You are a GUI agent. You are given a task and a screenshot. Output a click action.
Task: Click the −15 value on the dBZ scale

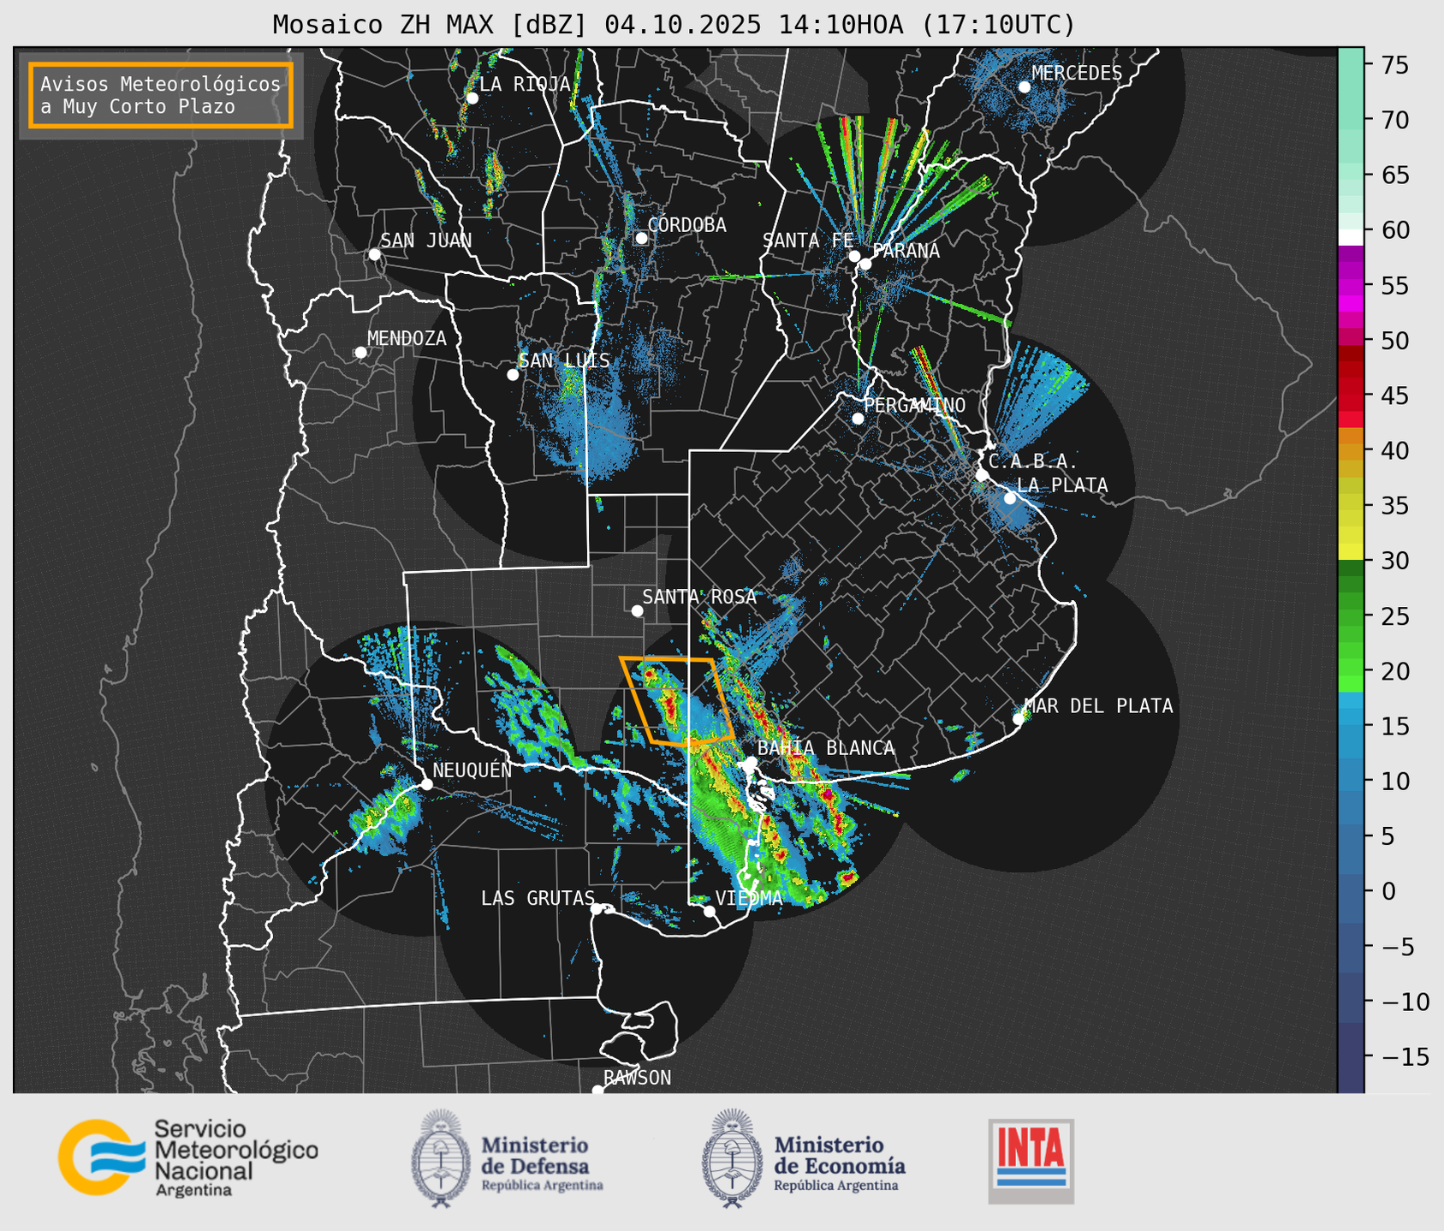[x=1405, y=1056]
